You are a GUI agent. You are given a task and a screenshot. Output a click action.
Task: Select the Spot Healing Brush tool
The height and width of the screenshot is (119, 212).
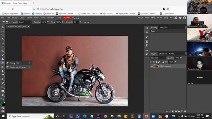pos(3,51)
